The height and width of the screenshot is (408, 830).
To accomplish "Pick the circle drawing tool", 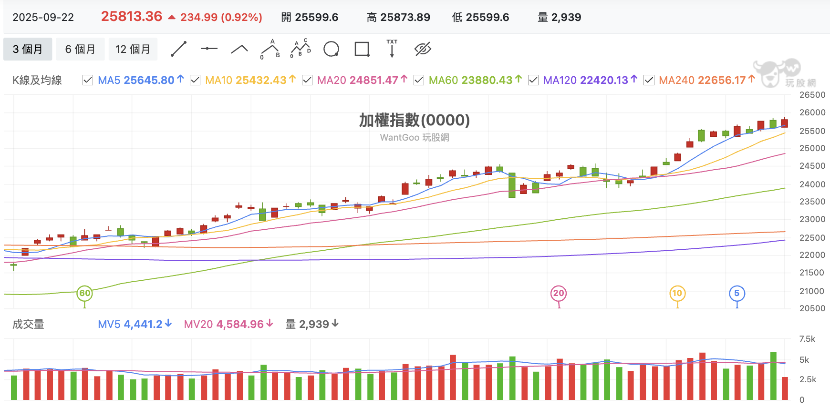I will tap(331, 49).
